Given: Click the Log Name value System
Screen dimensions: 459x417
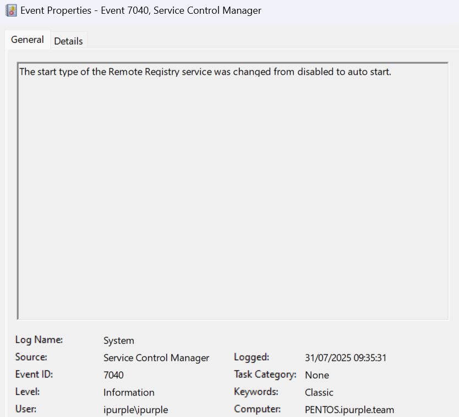Looking at the screenshot, I should pyautogui.click(x=119, y=341).
